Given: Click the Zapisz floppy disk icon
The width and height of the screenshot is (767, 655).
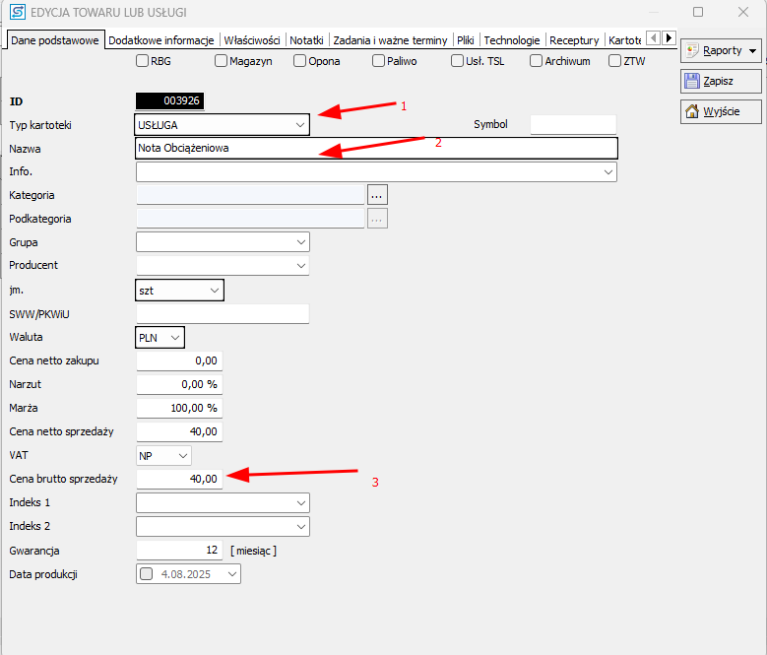Looking at the screenshot, I should pos(692,81).
